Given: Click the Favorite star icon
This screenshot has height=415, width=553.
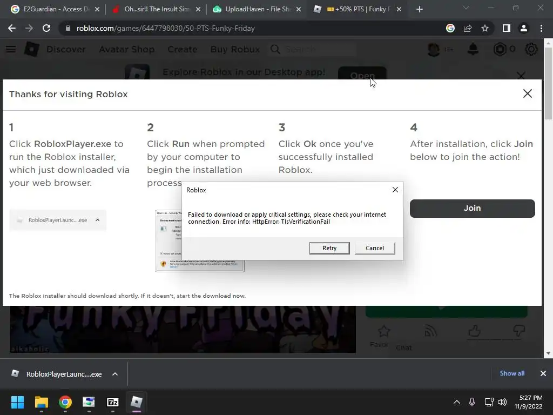Looking at the screenshot, I should point(383,331).
